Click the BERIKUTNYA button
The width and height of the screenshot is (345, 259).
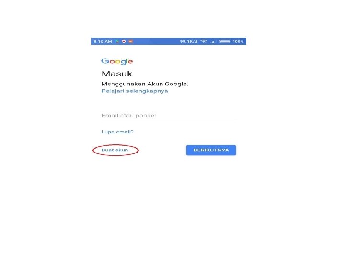tap(211, 150)
